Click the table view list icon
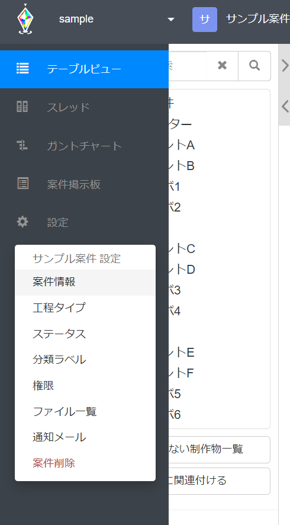 tap(22, 69)
